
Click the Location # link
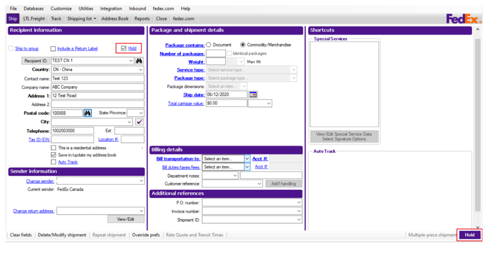108,139
